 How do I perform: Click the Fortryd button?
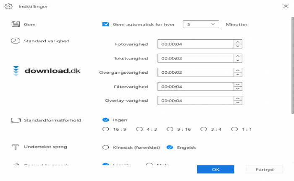(264, 169)
